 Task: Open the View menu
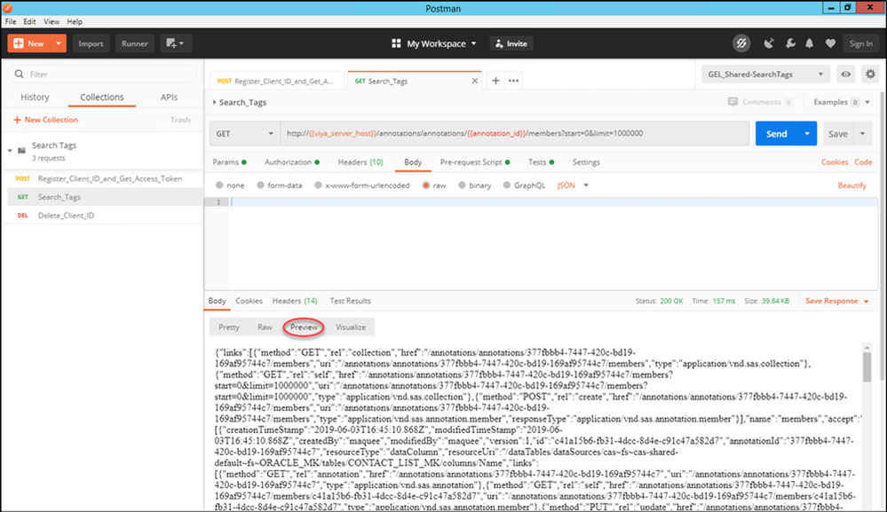pos(51,21)
